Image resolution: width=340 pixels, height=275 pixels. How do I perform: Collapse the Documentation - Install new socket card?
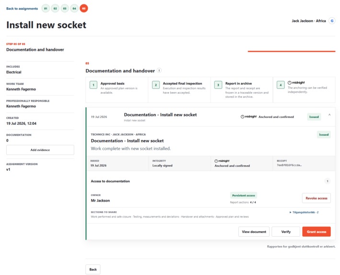pos(329,115)
